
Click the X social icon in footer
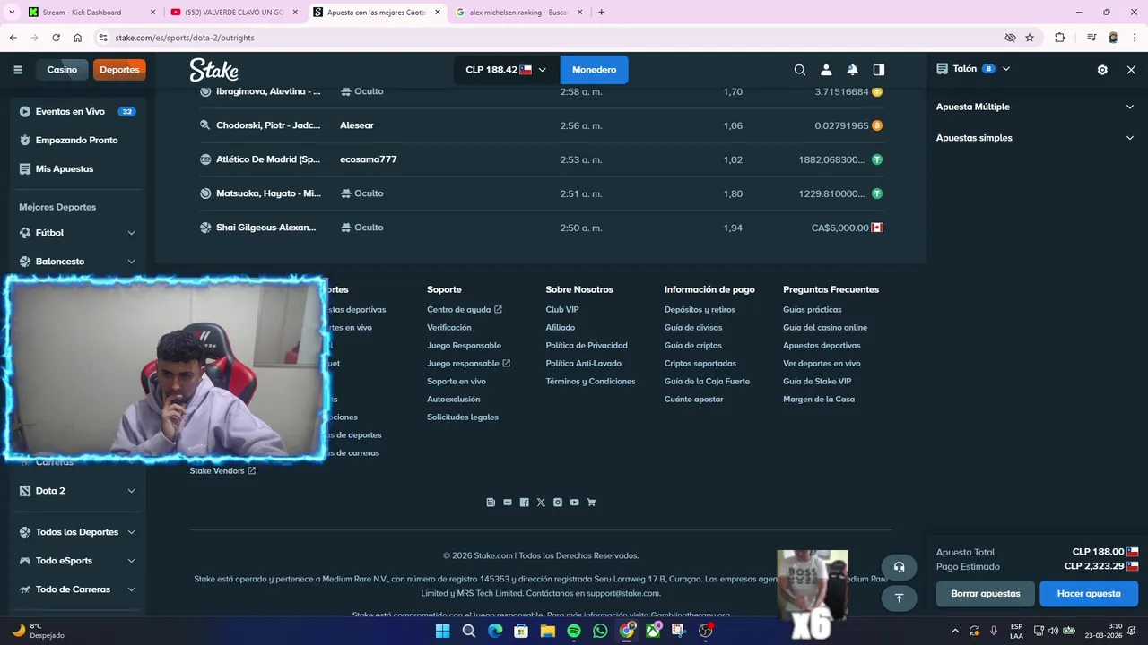point(541,503)
